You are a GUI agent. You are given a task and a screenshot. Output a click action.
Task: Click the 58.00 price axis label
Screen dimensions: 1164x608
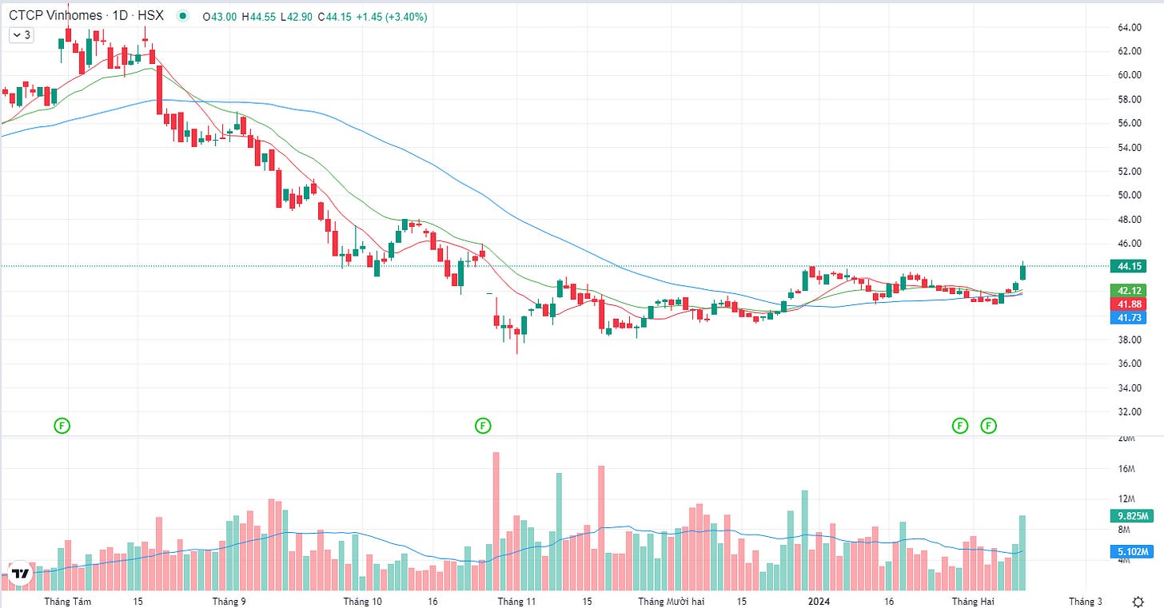(1128, 99)
